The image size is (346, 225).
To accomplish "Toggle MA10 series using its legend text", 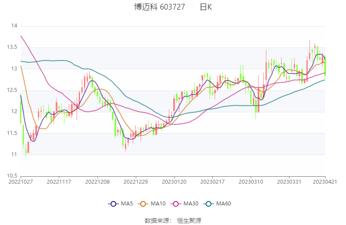I will tap(158, 204).
